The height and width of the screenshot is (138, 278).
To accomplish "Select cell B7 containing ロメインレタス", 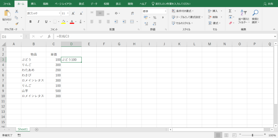I will click(x=33, y=80).
